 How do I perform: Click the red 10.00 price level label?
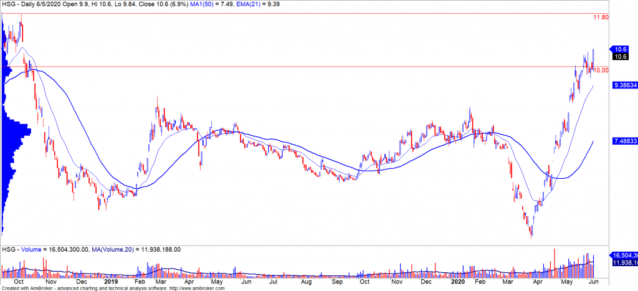(601, 70)
